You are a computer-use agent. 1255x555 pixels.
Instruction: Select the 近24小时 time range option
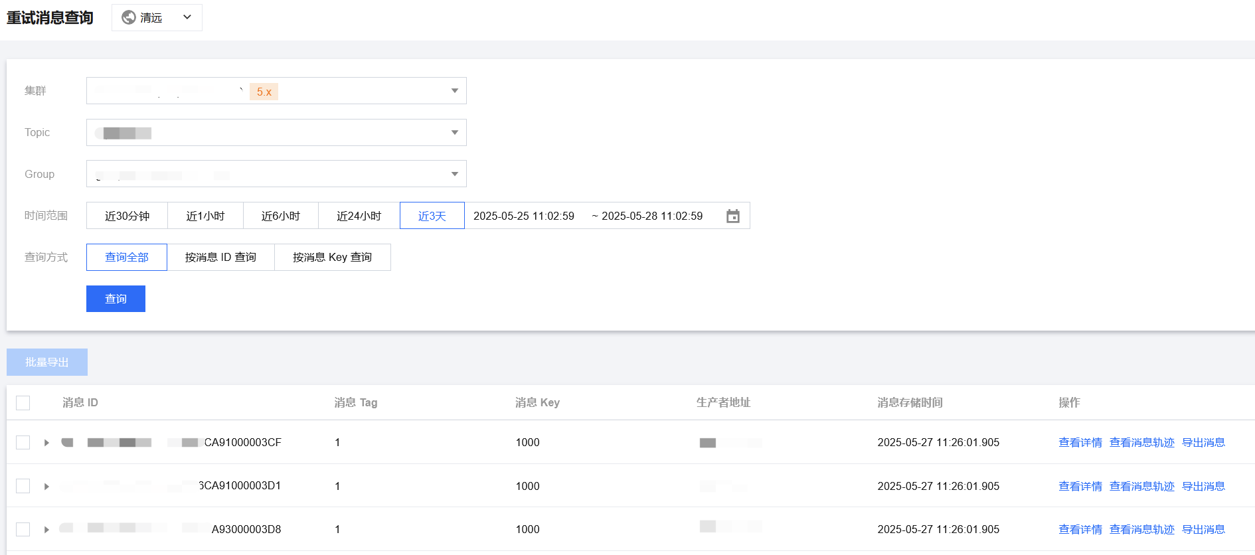pyautogui.click(x=359, y=216)
